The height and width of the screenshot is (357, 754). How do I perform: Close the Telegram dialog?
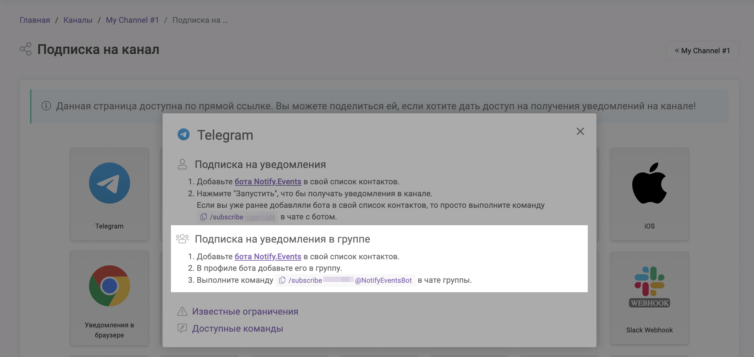580,131
